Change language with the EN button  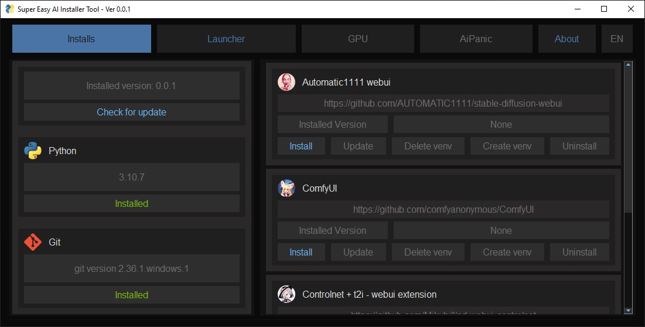(616, 39)
